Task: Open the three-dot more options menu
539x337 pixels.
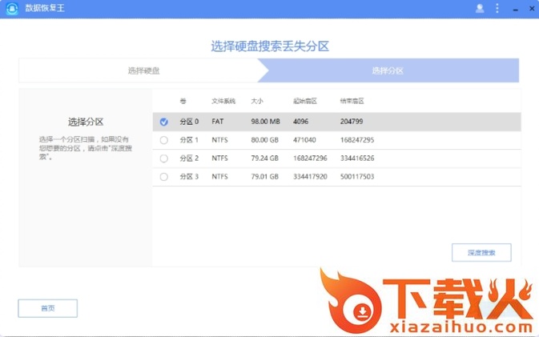Action: (497, 8)
